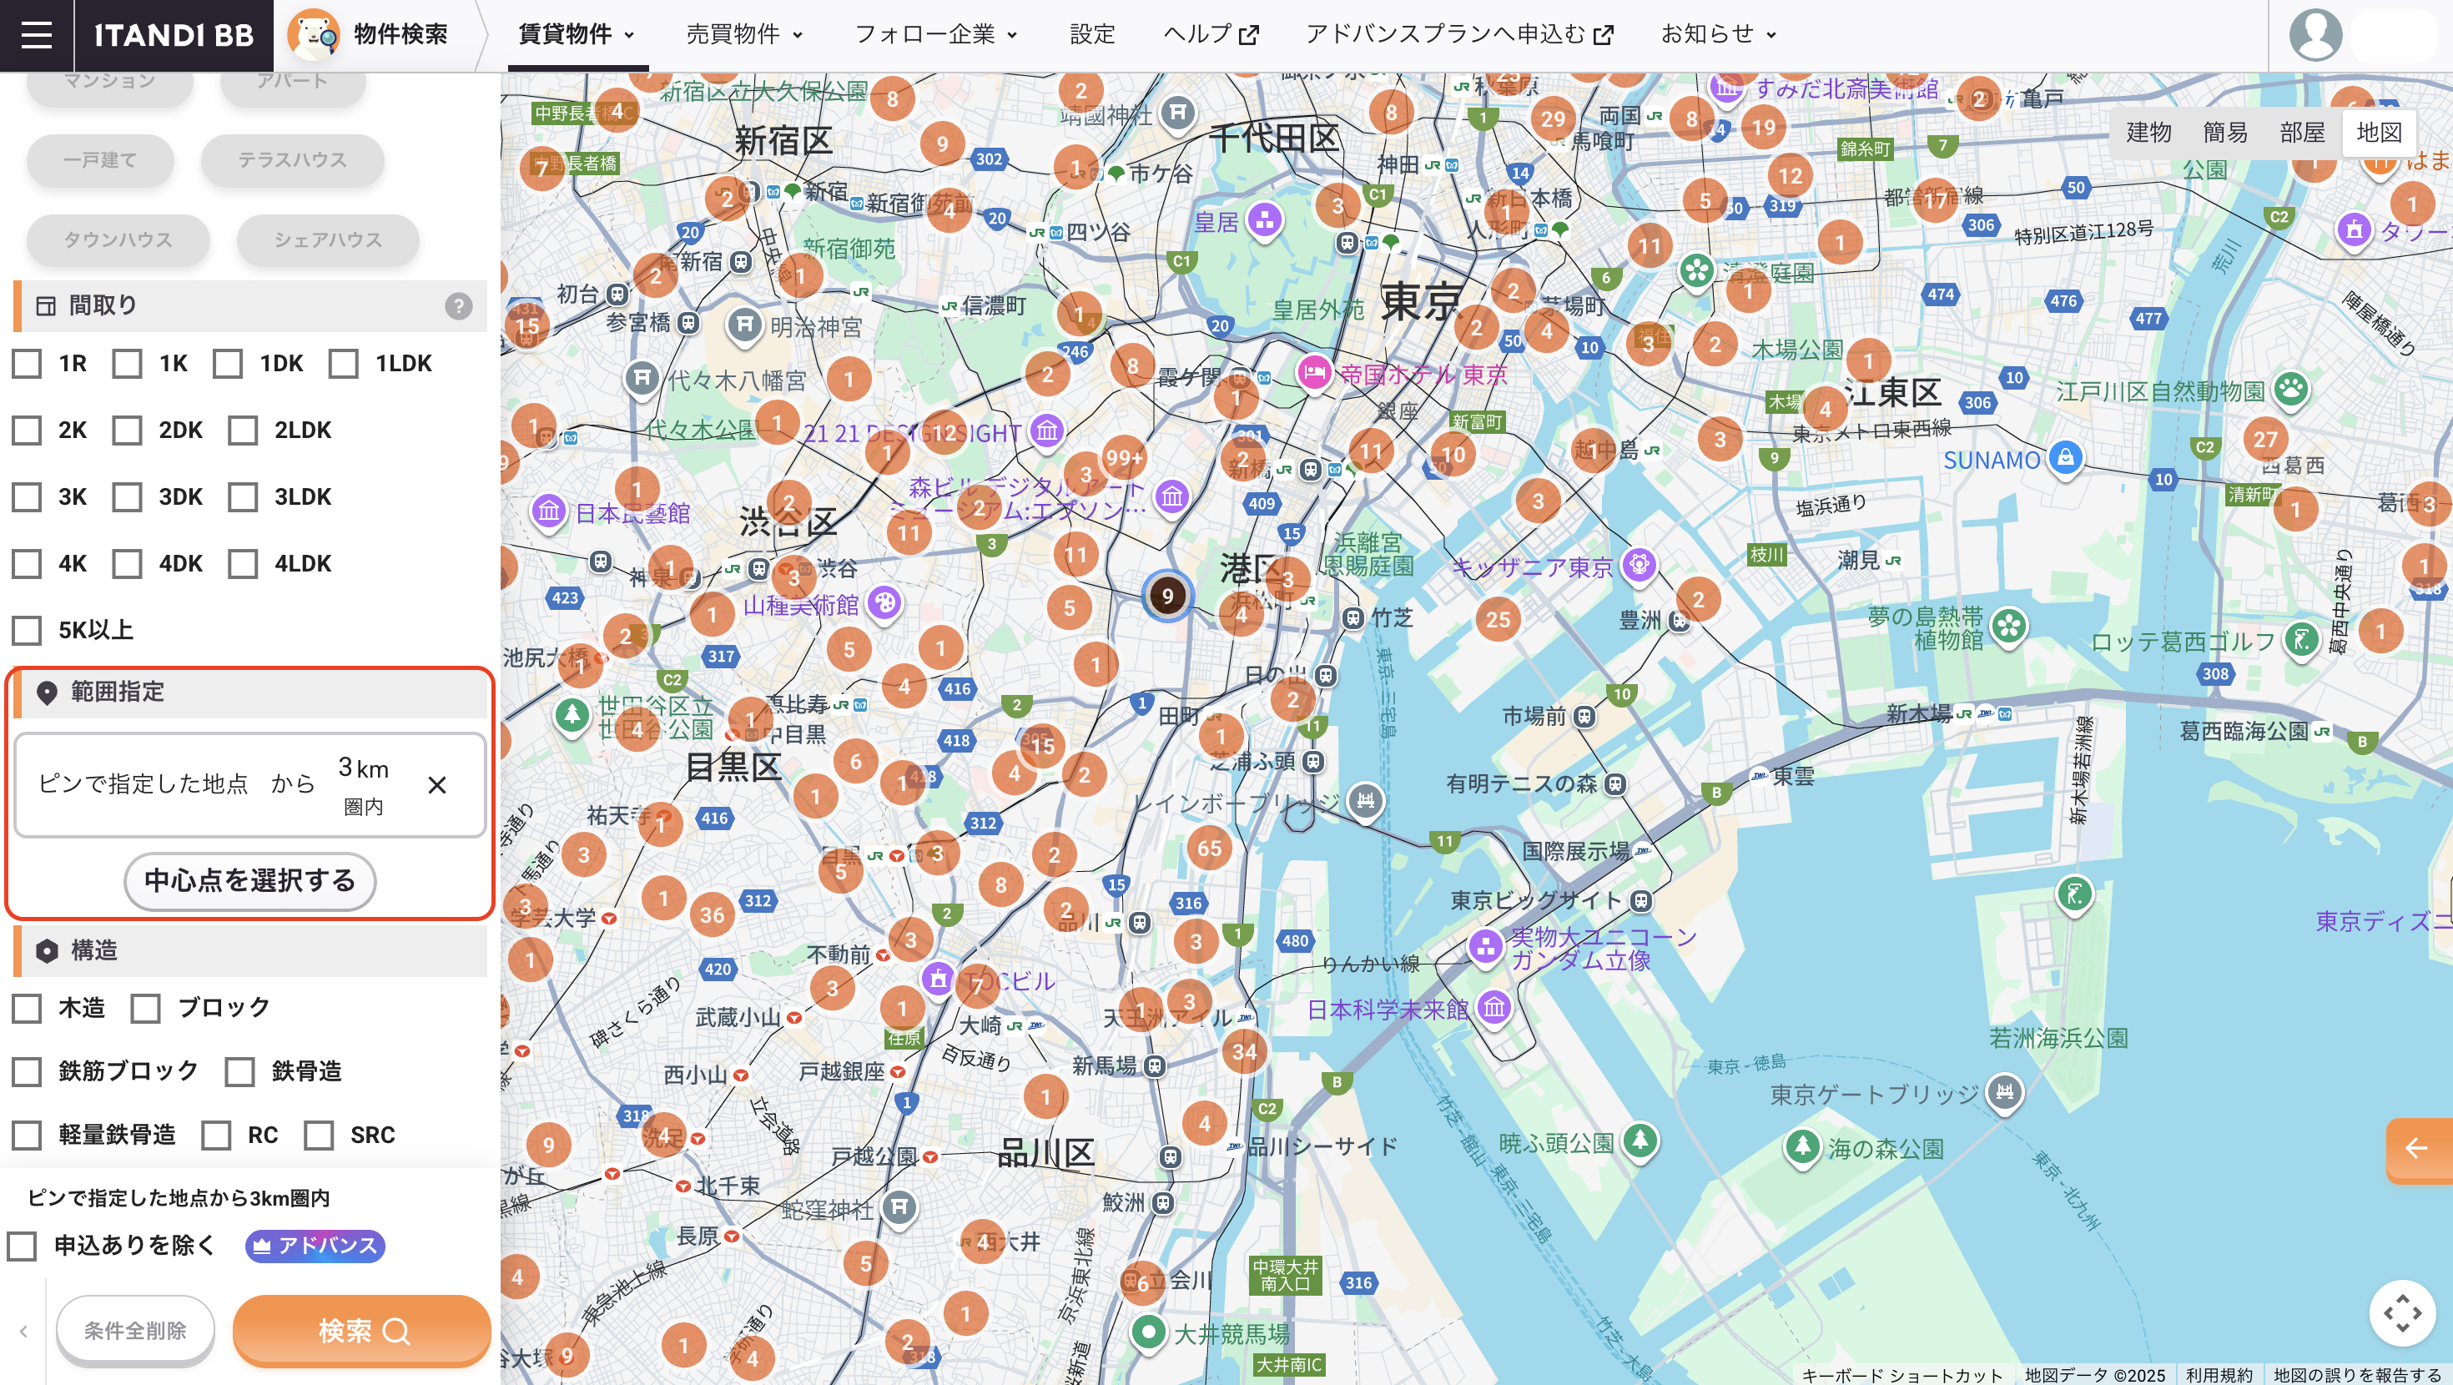
Task: Click the 25 cluster marker near 竹芝
Action: [x=1498, y=619]
